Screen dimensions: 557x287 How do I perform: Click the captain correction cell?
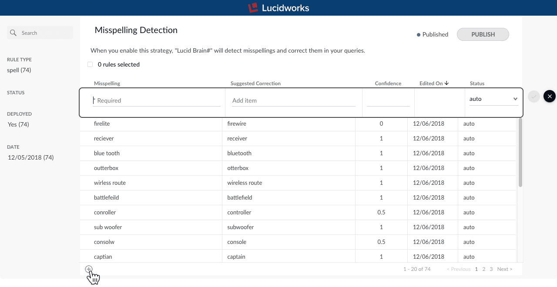289,256
